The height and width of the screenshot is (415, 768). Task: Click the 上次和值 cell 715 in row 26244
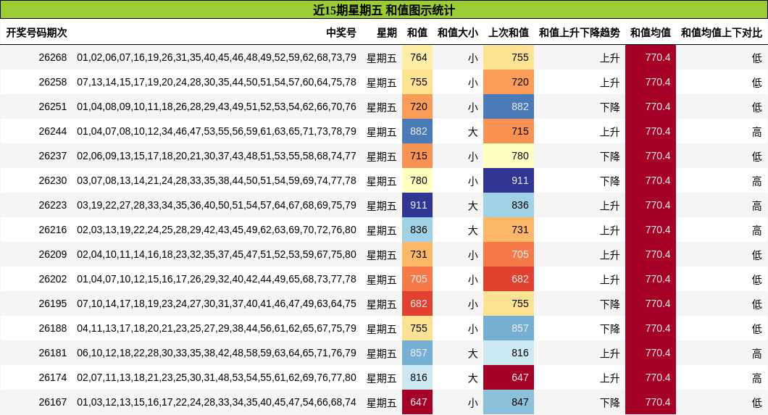(509, 131)
